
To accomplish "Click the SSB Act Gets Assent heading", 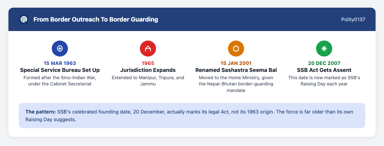I will [324, 70].
